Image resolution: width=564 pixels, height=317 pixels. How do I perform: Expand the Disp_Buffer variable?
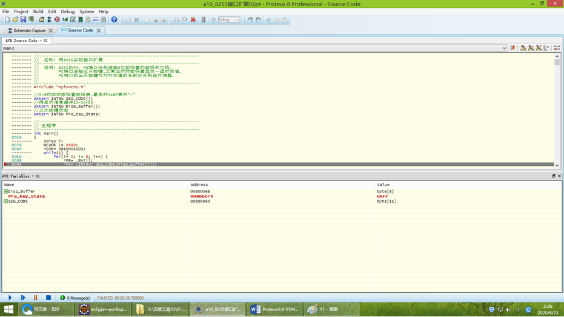(6, 191)
